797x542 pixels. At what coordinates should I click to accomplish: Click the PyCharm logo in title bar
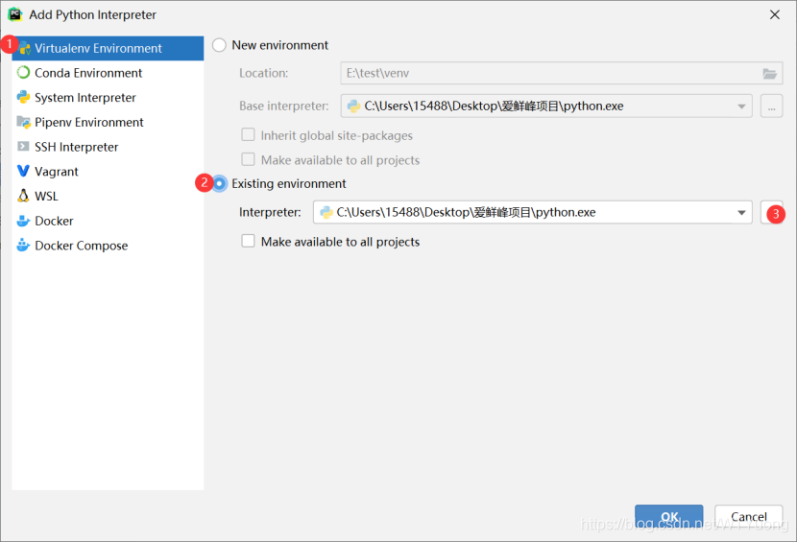[14, 14]
